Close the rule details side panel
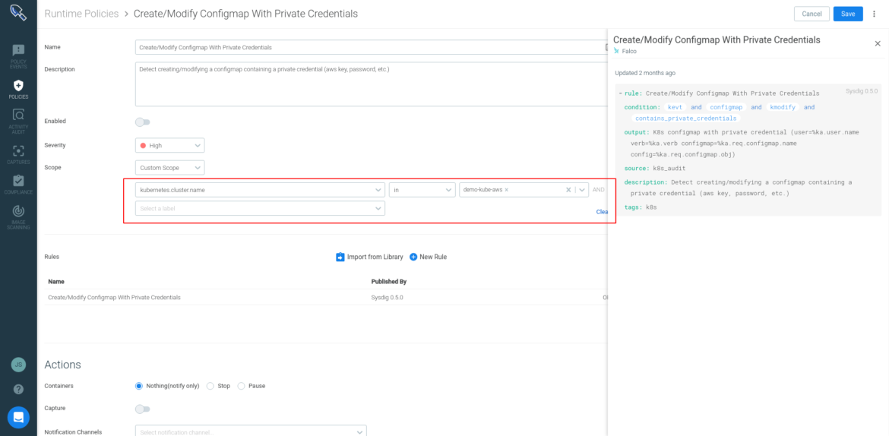The width and height of the screenshot is (889, 436). [878, 43]
